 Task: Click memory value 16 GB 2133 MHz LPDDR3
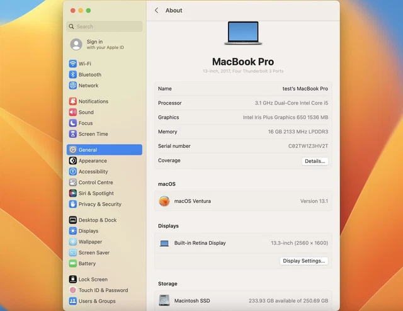click(298, 132)
